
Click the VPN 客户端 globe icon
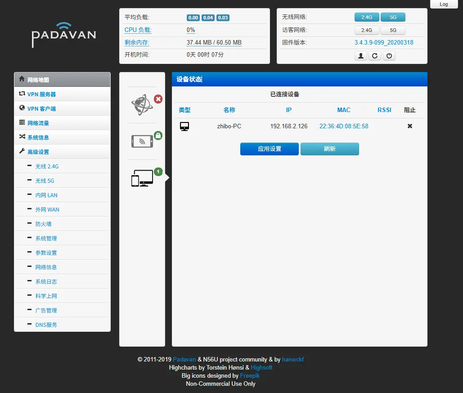pyautogui.click(x=22, y=108)
